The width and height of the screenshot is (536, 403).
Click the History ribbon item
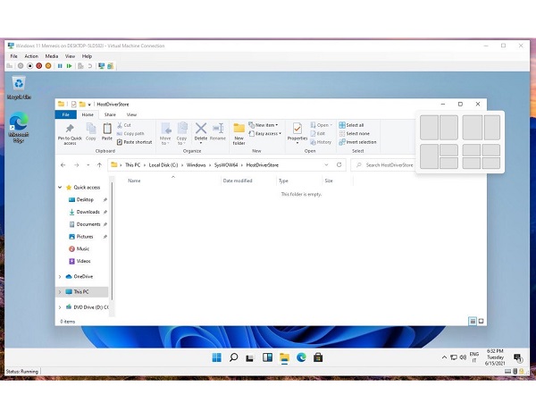pos(321,142)
